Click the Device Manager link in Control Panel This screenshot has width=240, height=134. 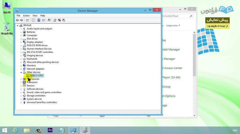click(x=169, y=59)
